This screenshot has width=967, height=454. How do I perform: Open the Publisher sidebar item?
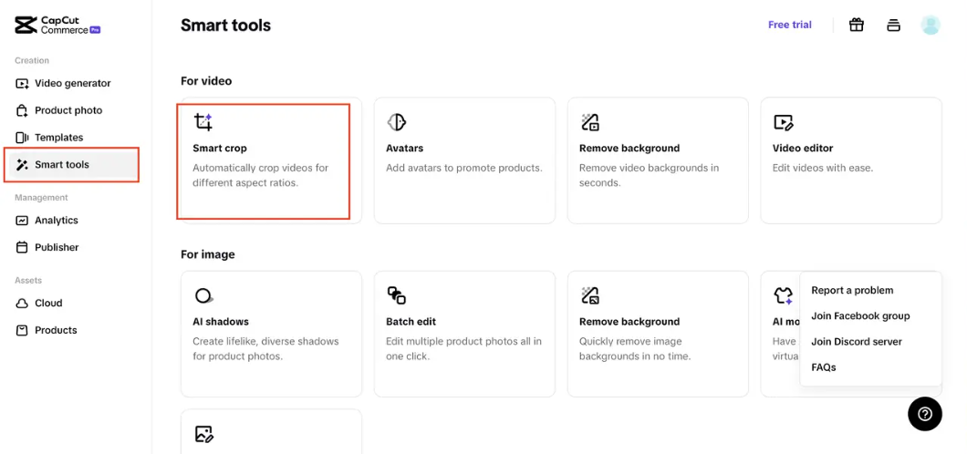(x=57, y=247)
